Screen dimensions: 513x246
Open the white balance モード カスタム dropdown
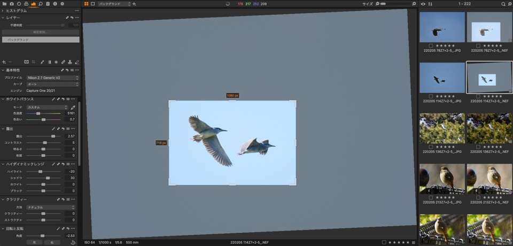[x=47, y=107]
